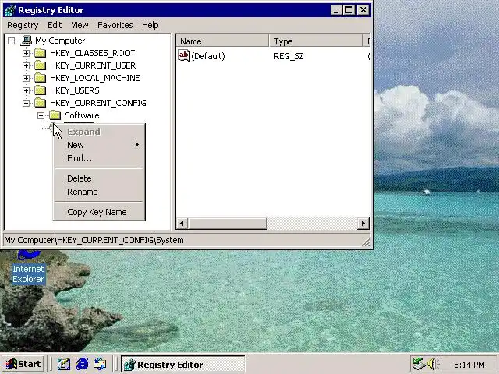Click the right arrow of horizontal scrollbar
This screenshot has height=374, width=499.
pos(363,224)
